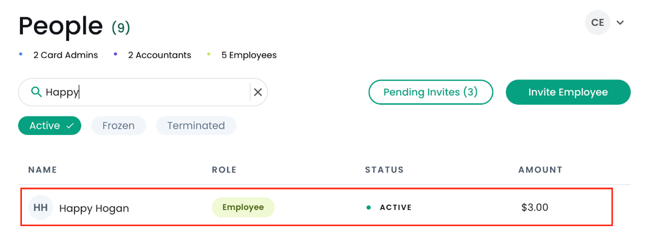Click the green active status dot
The height and width of the screenshot is (248, 647).
pos(369,208)
